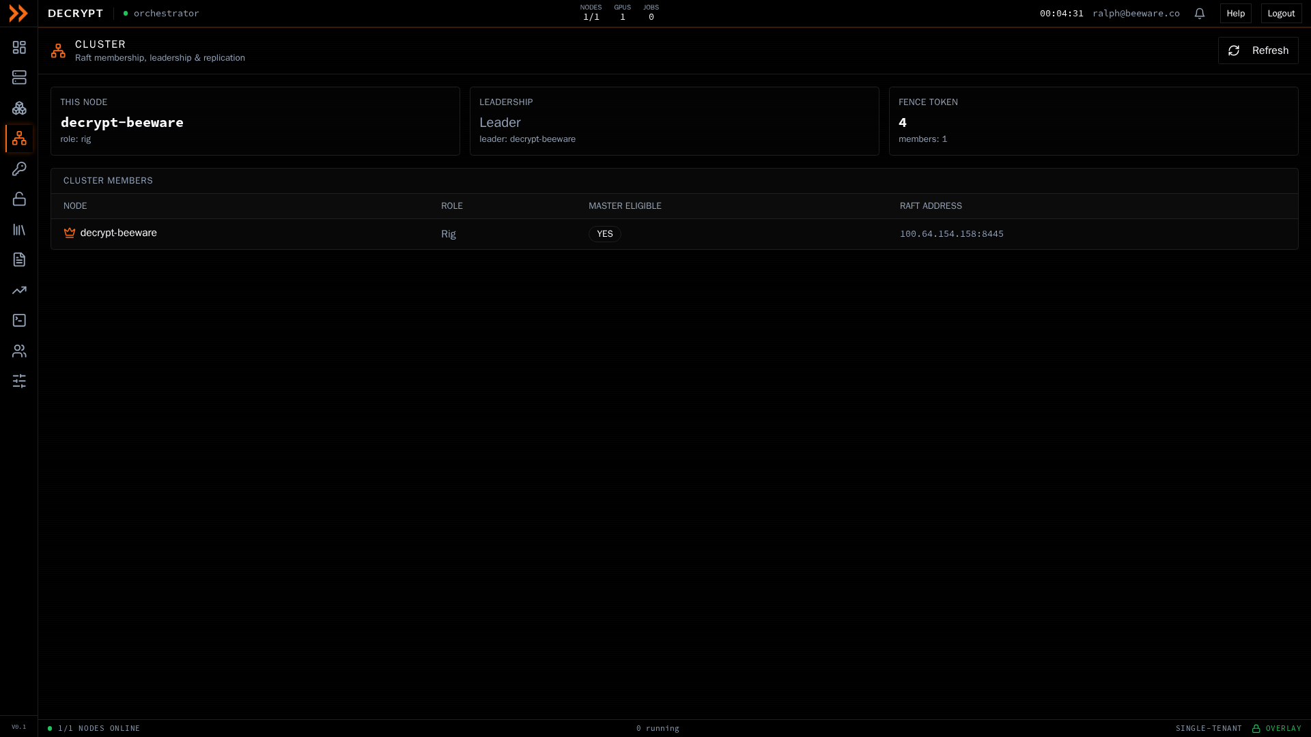Open the dashboard grid icon in sidebar
The height and width of the screenshot is (737, 1311).
(x=19, y=47)
